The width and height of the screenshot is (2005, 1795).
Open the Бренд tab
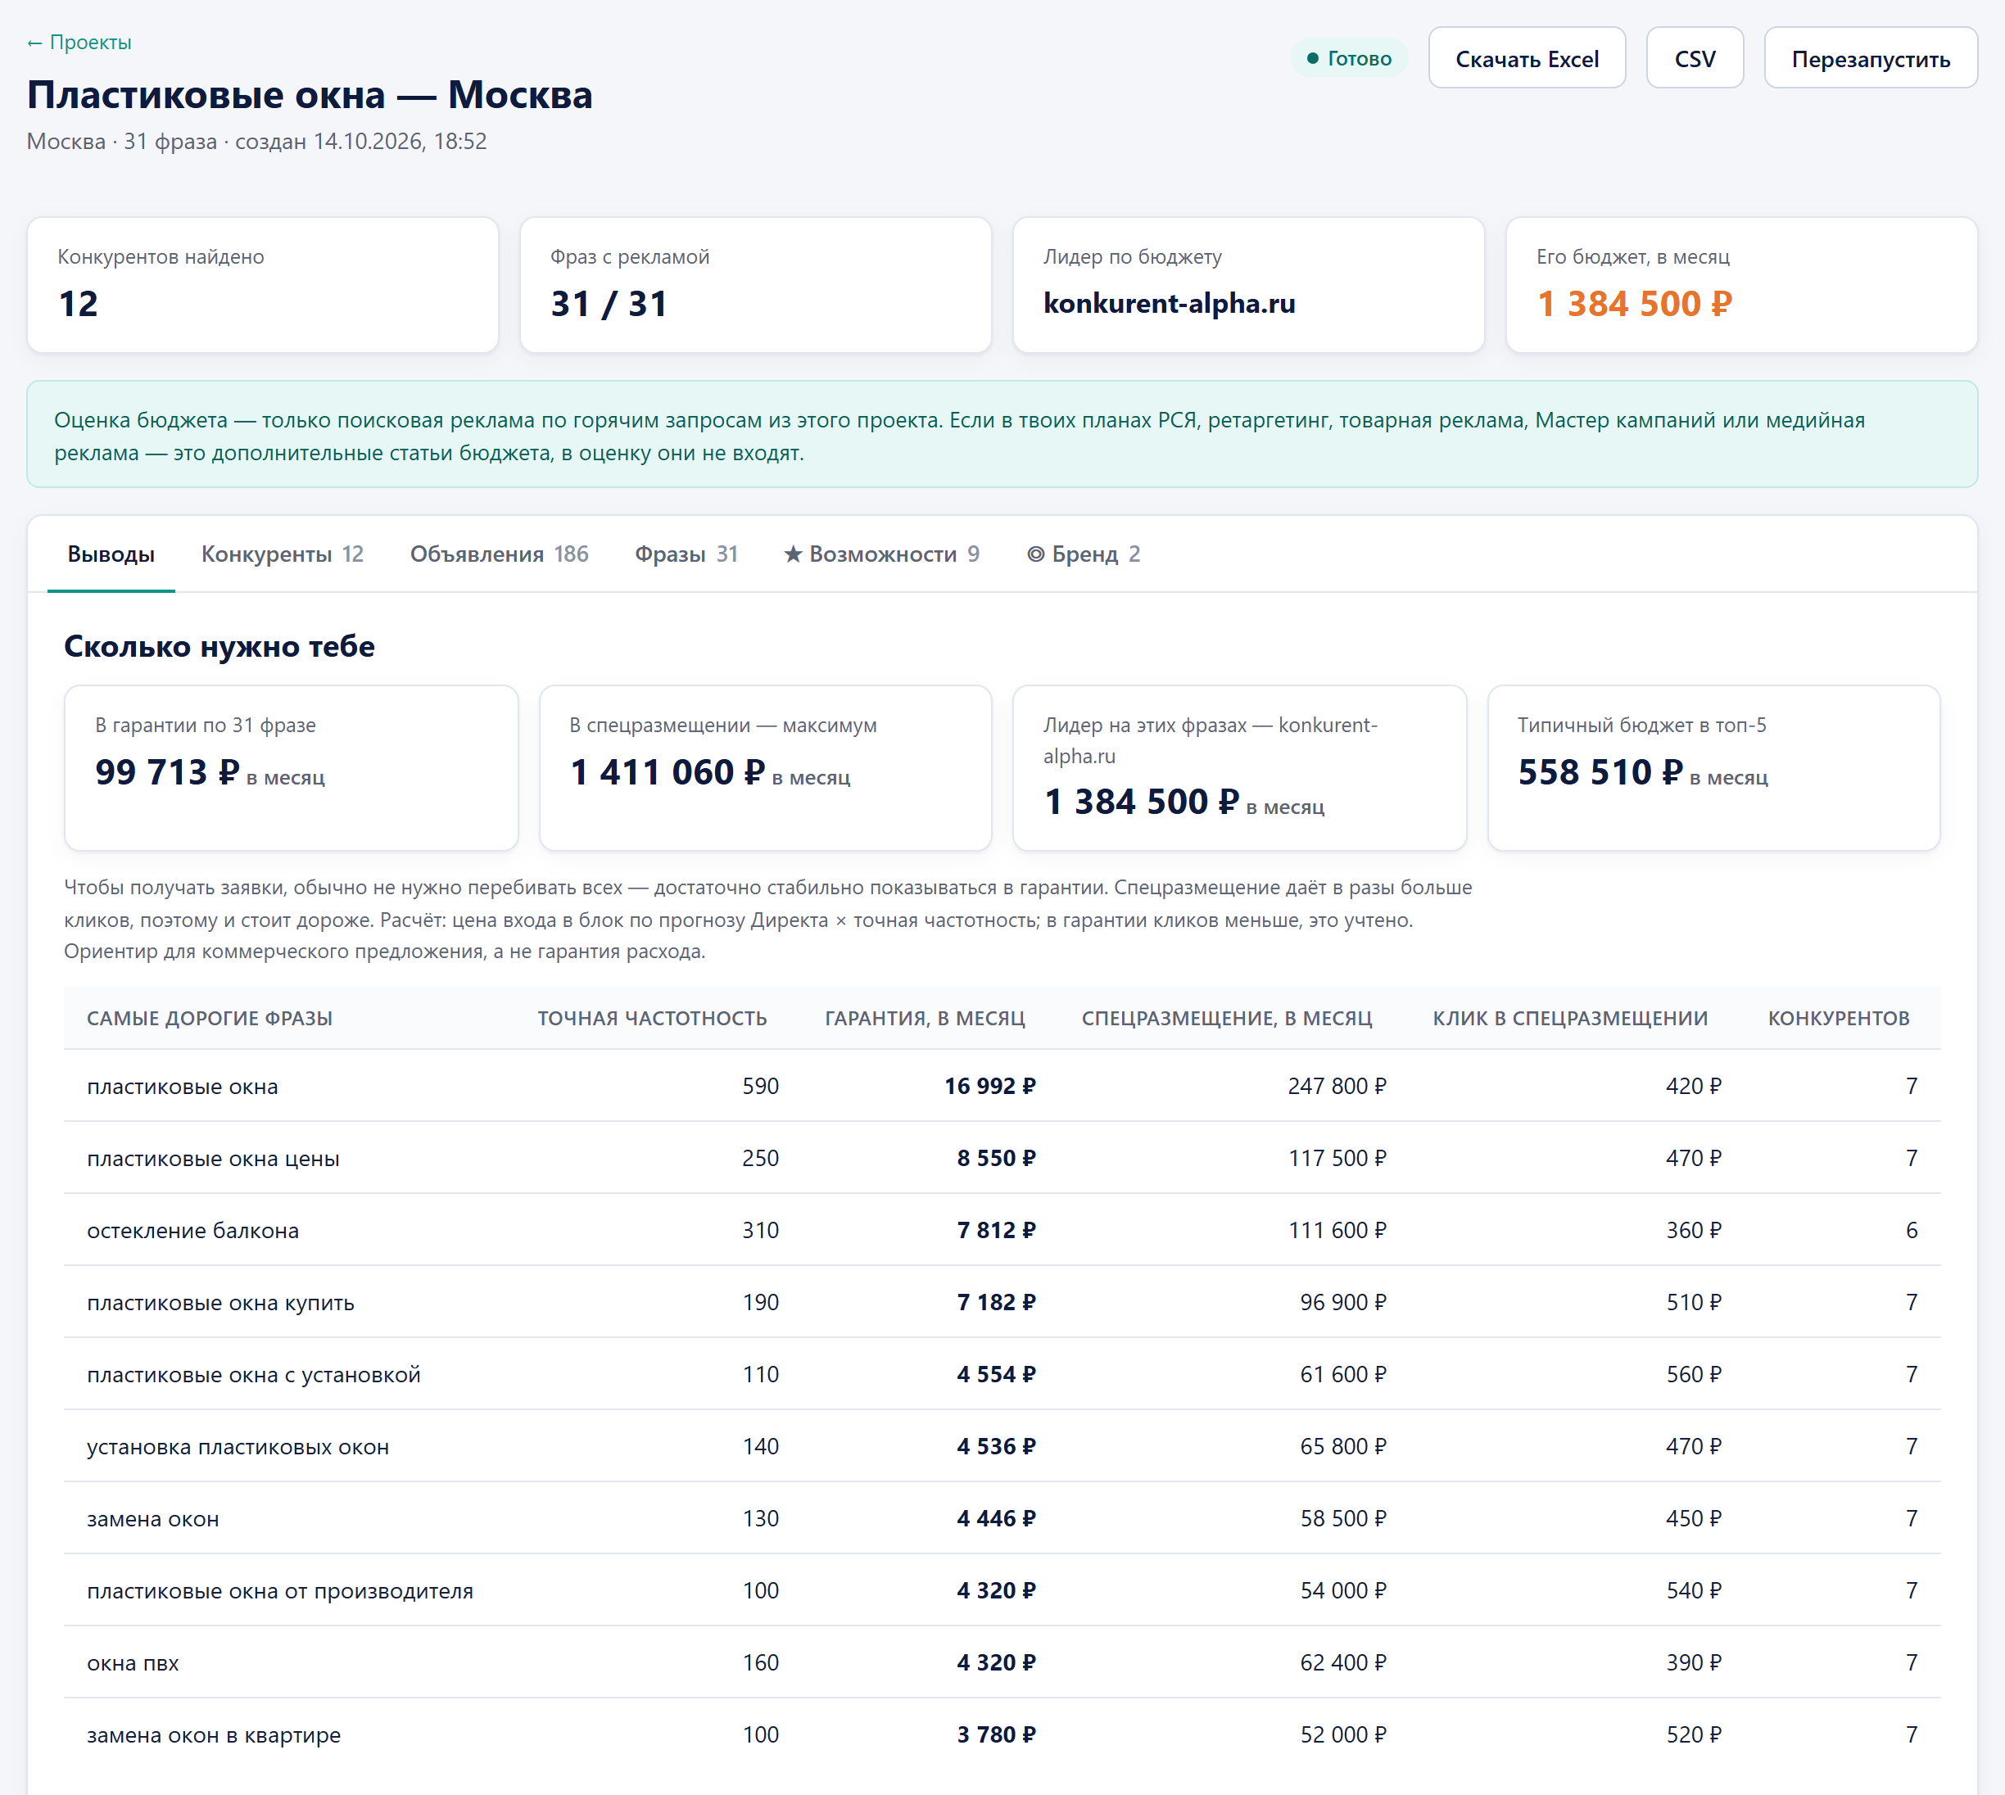tap(1084, 554)
